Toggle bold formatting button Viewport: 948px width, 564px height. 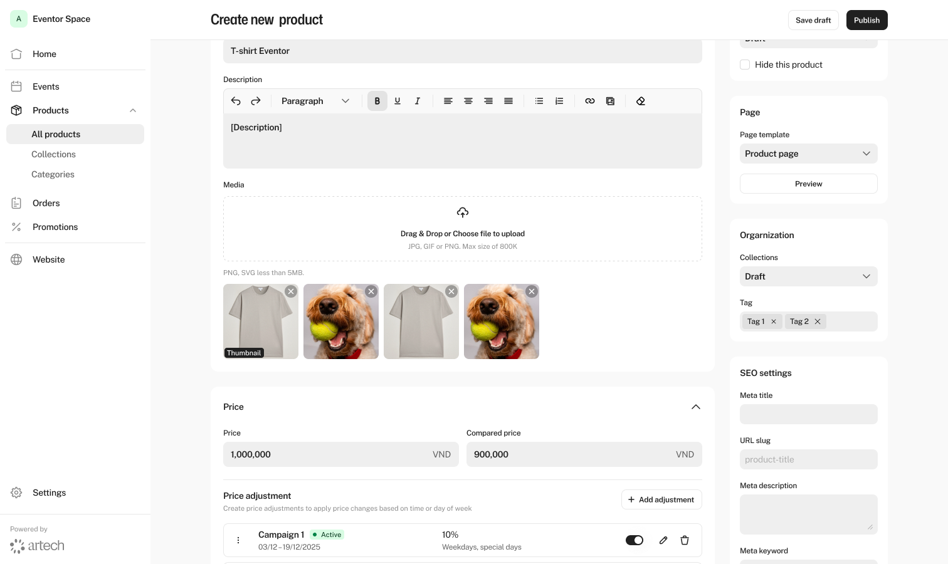377,101
